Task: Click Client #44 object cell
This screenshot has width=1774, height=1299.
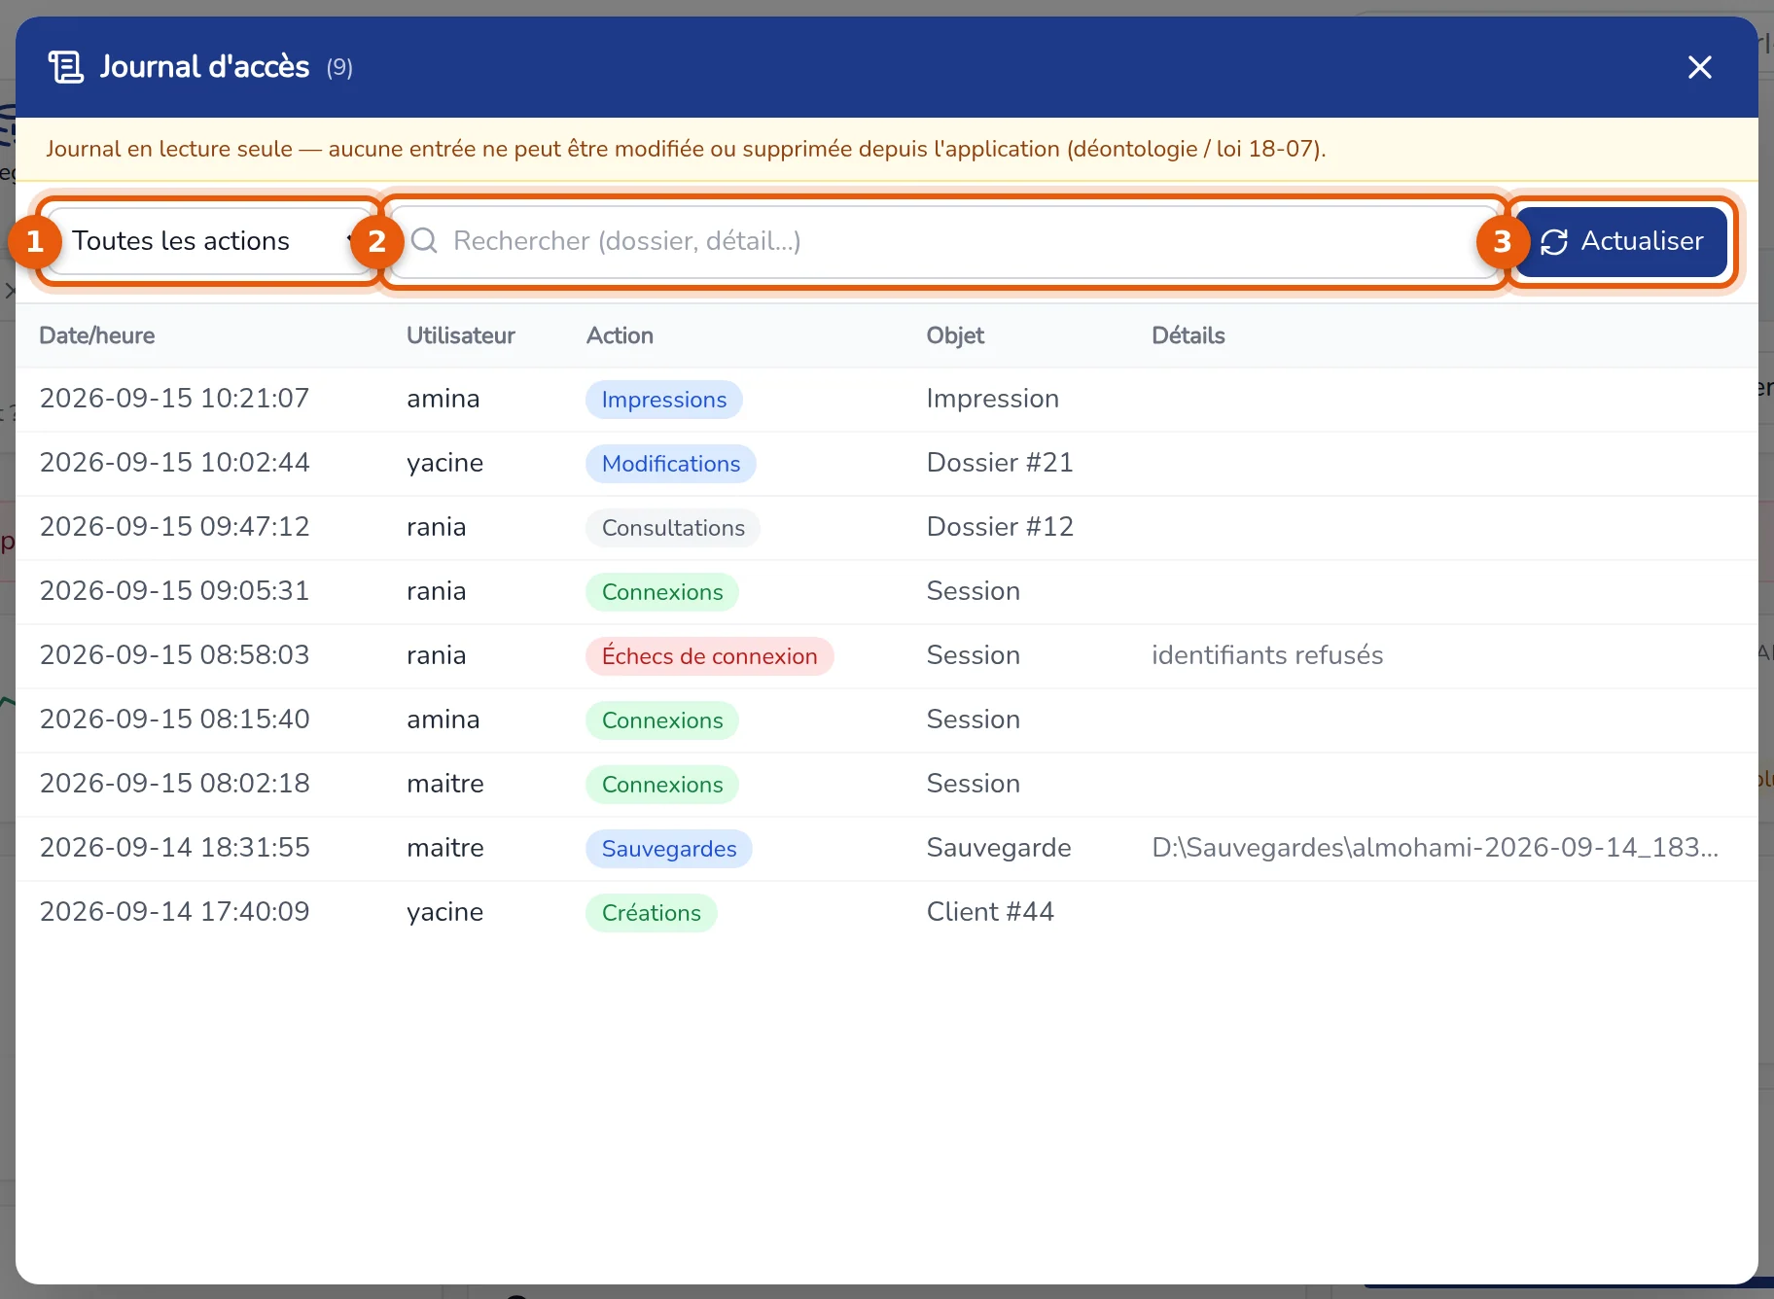Action: [x=990, y=912]
